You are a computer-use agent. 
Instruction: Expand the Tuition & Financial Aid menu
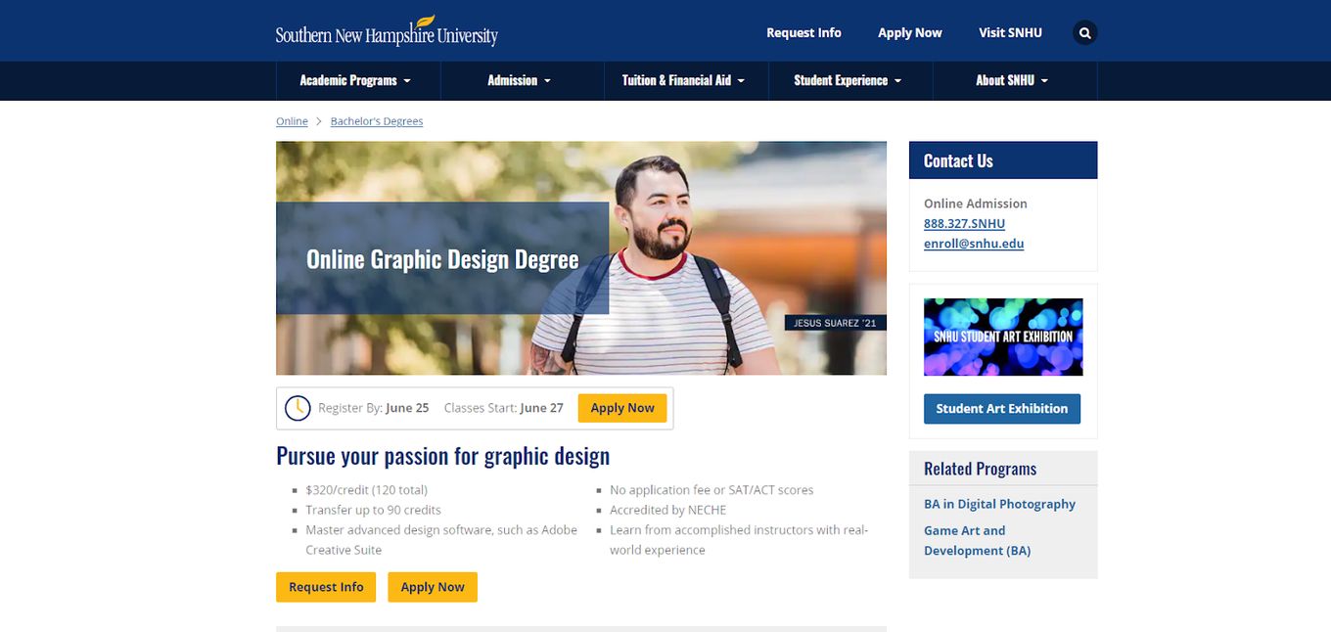(x=686, y=81)
